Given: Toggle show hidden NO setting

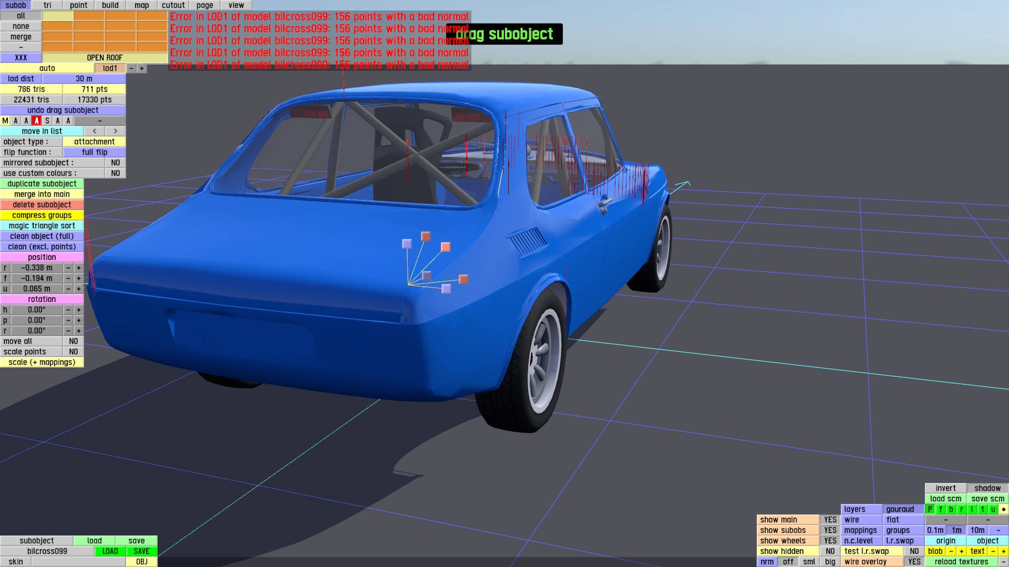Looking at the screenshot, I should (830, 551).
